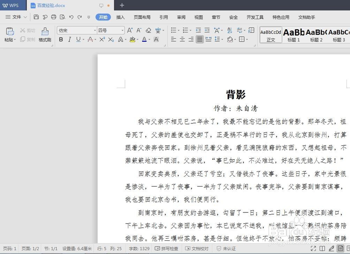Image resolution: width=350 pixels, height=254 pixels.
Task: Click the Text Effects outlined A icon
Action: (120, 40)
